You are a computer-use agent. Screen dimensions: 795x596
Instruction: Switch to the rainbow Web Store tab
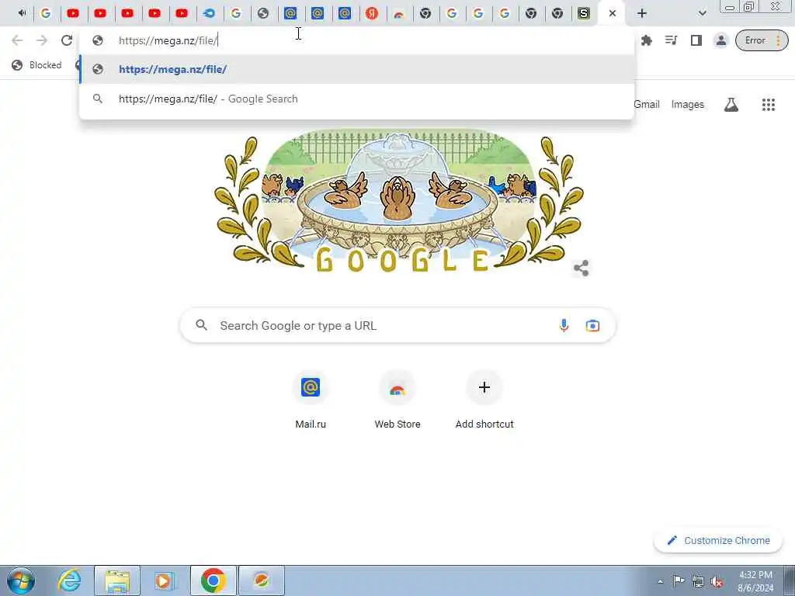pyautogui.click(x=399, y=13)
